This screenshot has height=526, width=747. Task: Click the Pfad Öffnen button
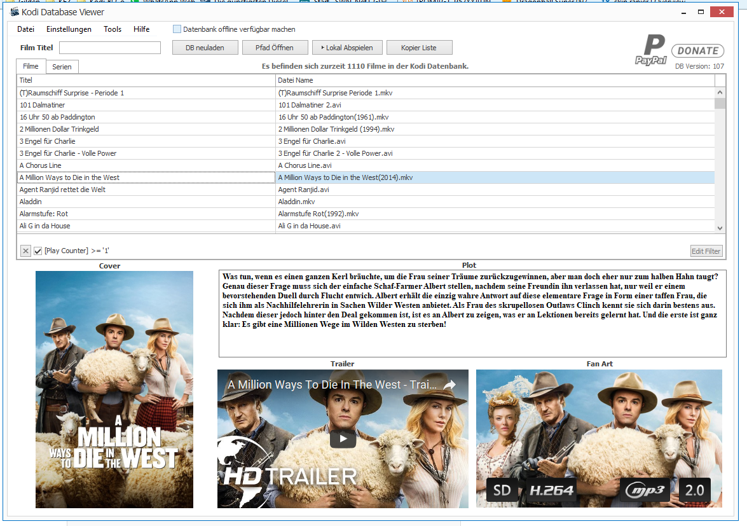(x=275, y=48)
